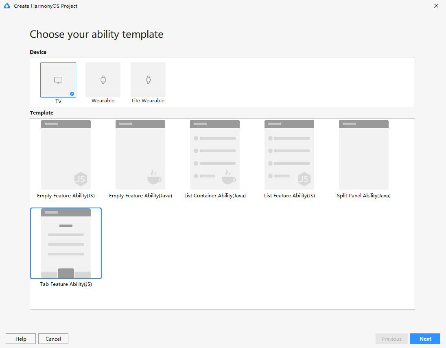446x348 pixels.
Task: Click the 'Wearable' device label
Action: (x=103, y=100)
